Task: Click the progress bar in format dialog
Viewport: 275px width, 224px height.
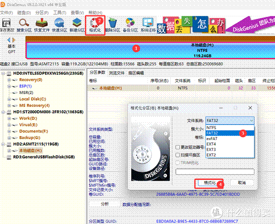Action: click(x=215, y=172)
